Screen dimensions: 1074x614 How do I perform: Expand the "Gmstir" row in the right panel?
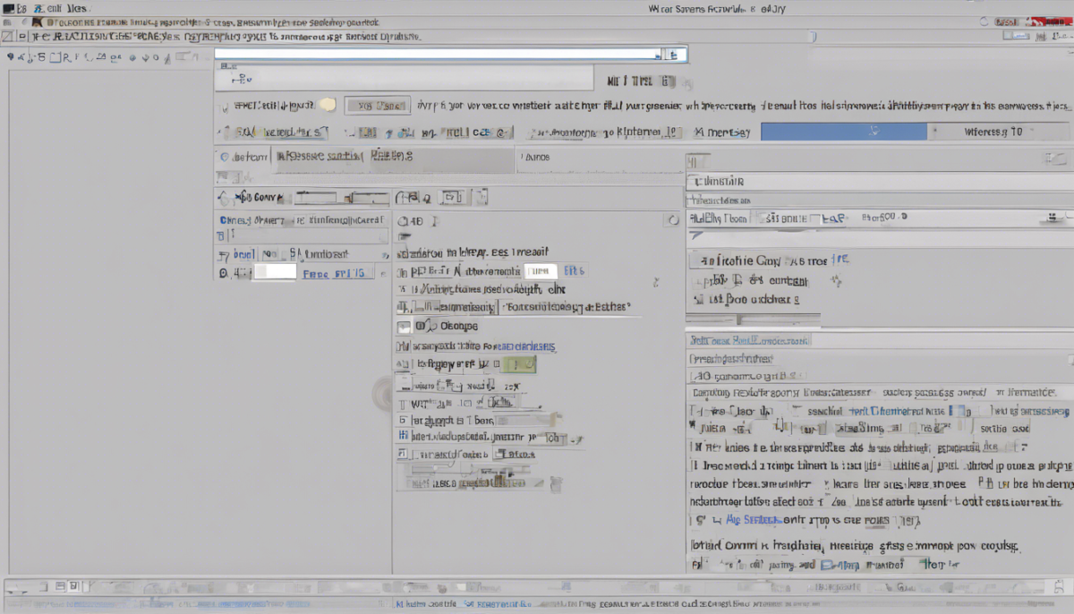click(x=695, y=182)
